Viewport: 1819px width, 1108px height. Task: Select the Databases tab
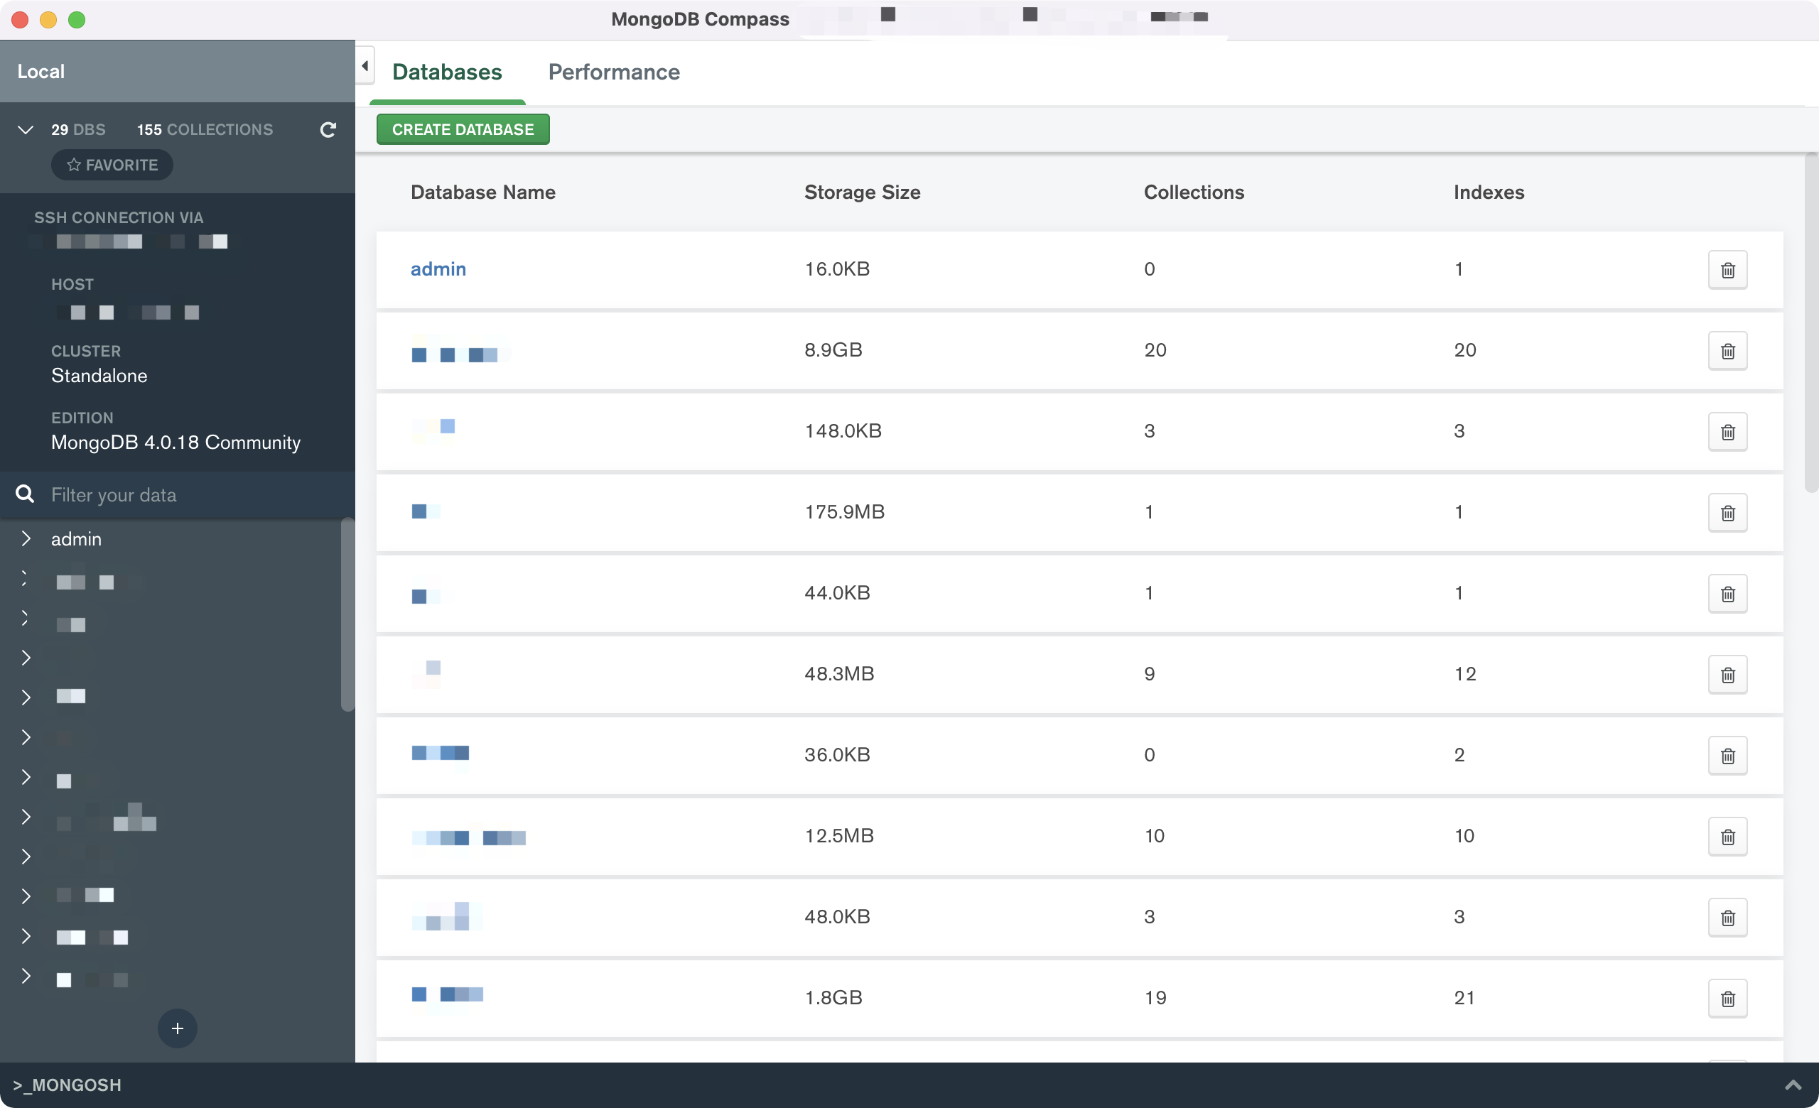click(x=447, y=72)
